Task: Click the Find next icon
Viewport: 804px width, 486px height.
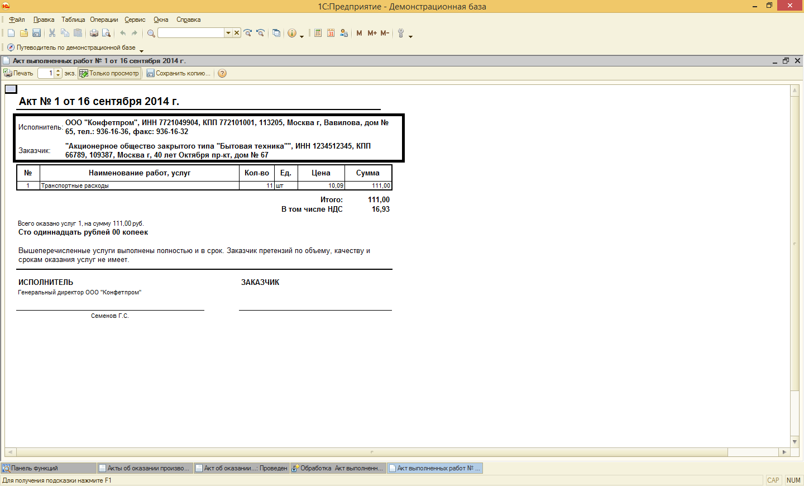Action: point(248,33)
